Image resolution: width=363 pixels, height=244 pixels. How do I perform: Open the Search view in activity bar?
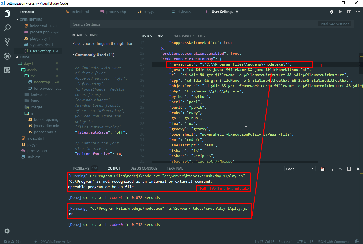pos(7,28)
